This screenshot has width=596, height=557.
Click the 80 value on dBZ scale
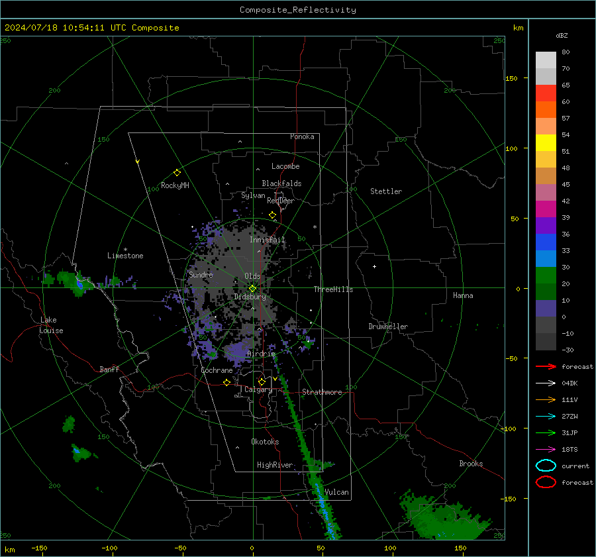[x=566, y=52]
